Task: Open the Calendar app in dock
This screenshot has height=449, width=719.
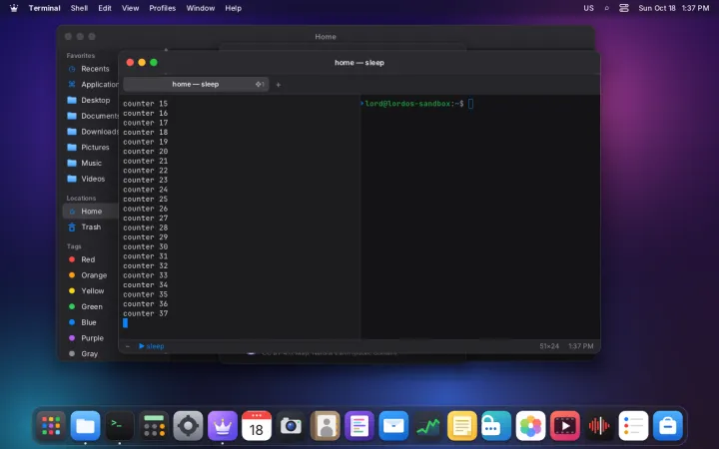Action: point(257,426)
